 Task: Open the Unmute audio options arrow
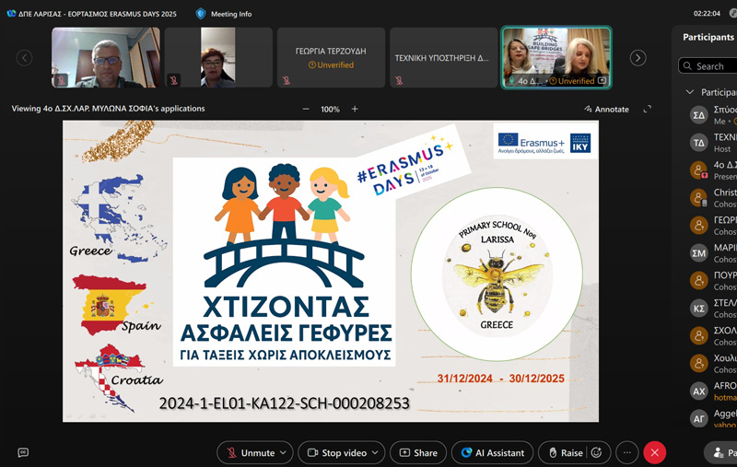[x=283, y=452]
